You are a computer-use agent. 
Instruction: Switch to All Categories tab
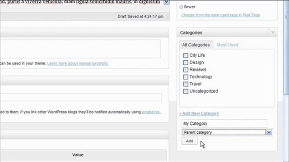pyautogui.click(x=196, y=45)
